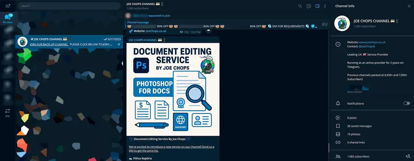The height and width of the screenshot is (161, 414).
Task: Click the Edit folders icon
Action: click(8, 112)
